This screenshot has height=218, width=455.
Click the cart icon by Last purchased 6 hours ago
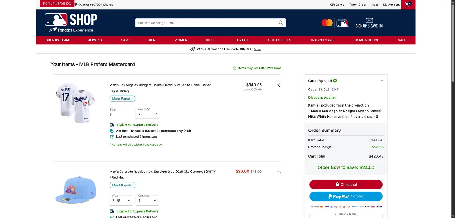pos(112,137)
